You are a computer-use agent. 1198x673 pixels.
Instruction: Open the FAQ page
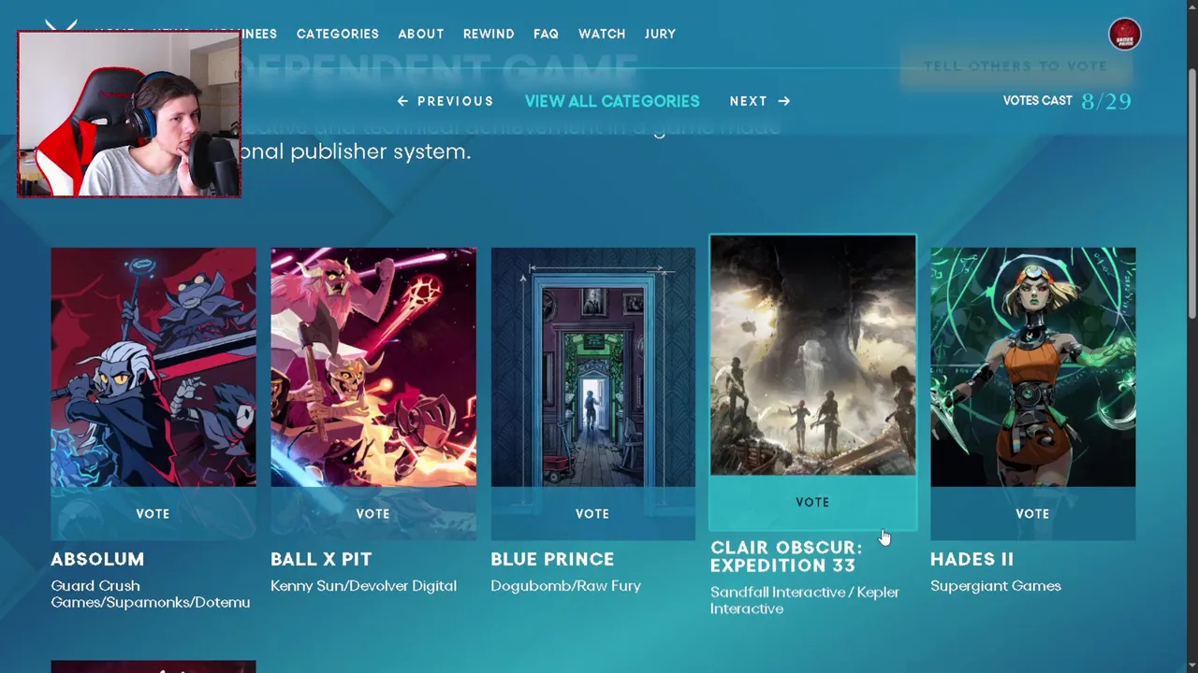coord(546,34)
